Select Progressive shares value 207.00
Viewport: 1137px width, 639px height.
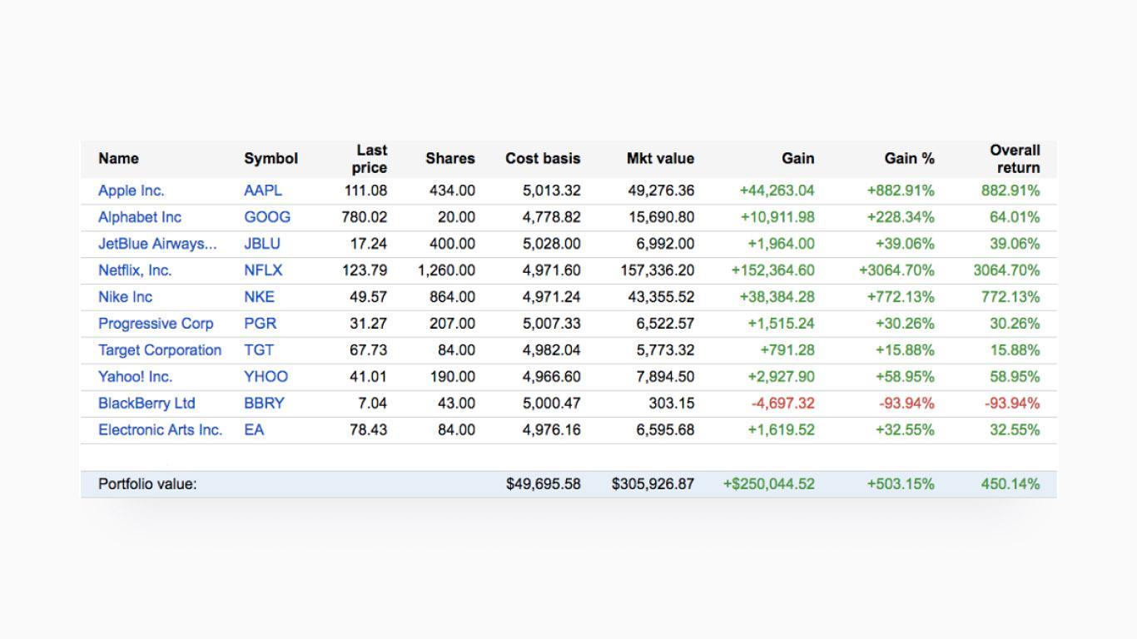pyautogui.click(x=453, y=324)
